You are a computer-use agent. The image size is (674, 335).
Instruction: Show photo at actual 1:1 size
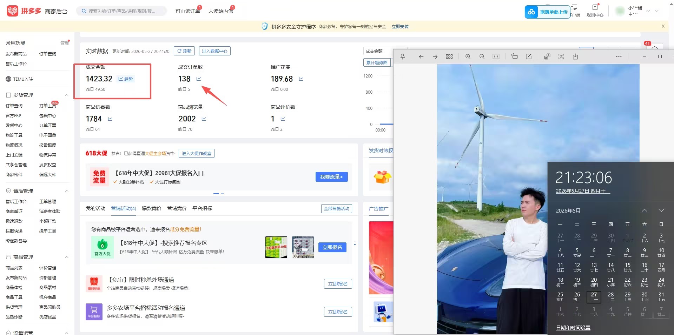pyautogui.click(x=496, y=56)
